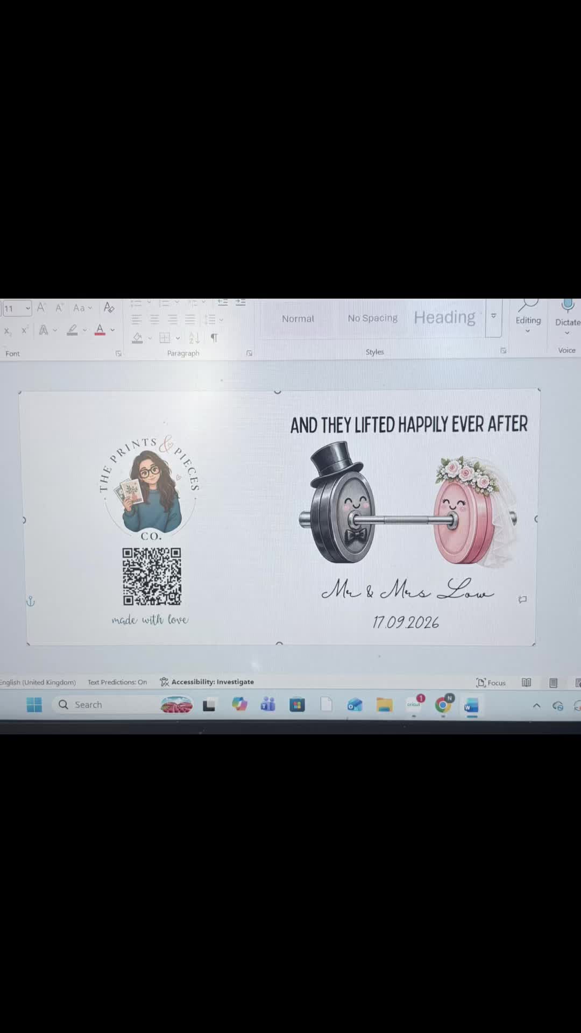Open the Paragraph dialog launcher
This screenshot has height=1033, width=581.
click(249, 353)
